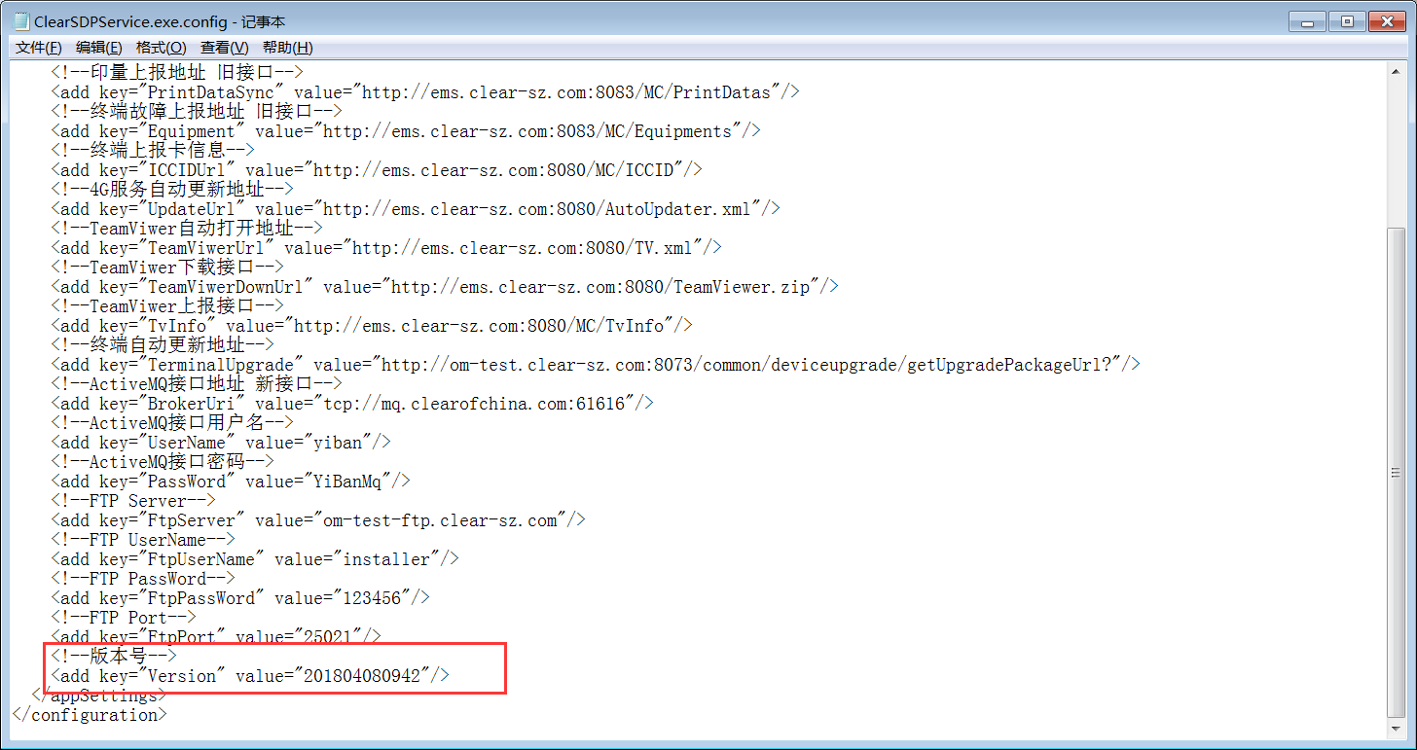Open the 格式(O) menu
The height and width of the screenshot is (750, 1417).
coord(161,48)
